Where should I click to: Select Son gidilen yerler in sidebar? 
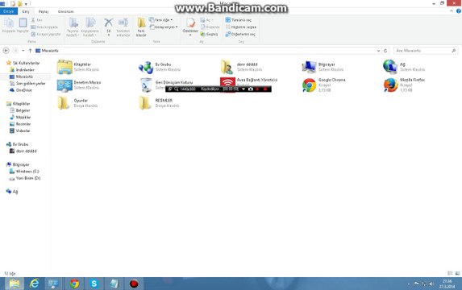[x=27, y=83]
